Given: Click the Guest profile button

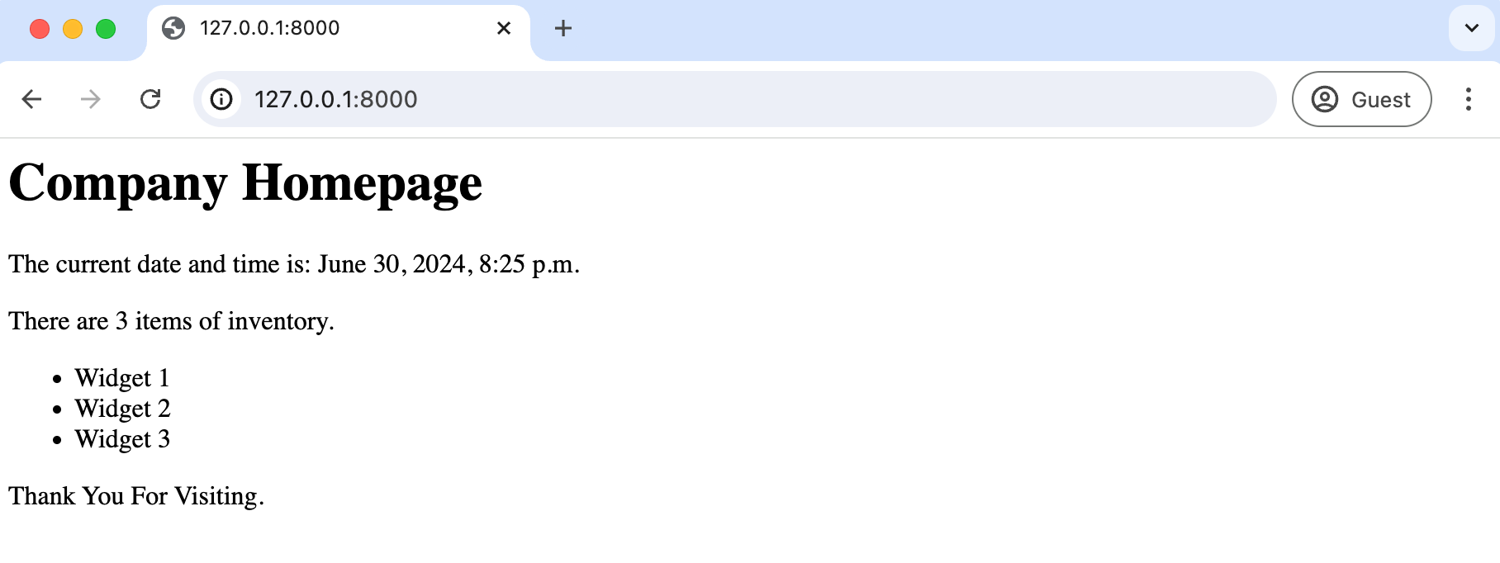Looking at the screenshot, I should pos(1361,99).
